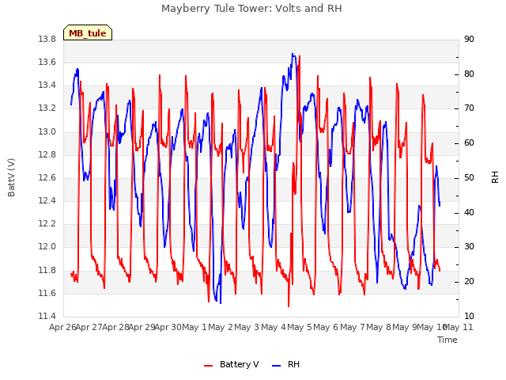Image resolution: width=506 pixels, height=380 pixels.
Task: Click the 20 right axis tick
Action: 469,282
